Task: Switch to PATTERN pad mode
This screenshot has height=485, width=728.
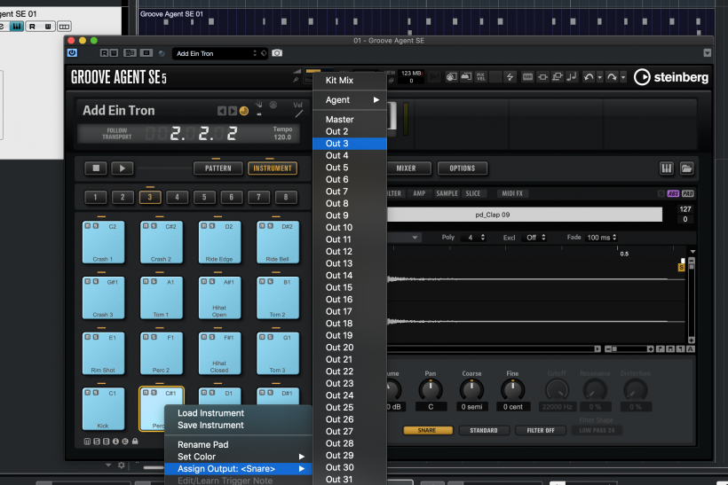Action: [218, 168]
